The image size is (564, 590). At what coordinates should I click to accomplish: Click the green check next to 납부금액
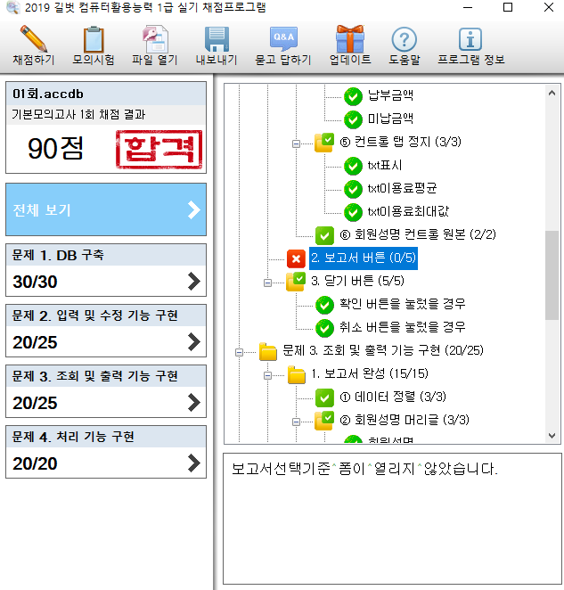coord(353,95)
